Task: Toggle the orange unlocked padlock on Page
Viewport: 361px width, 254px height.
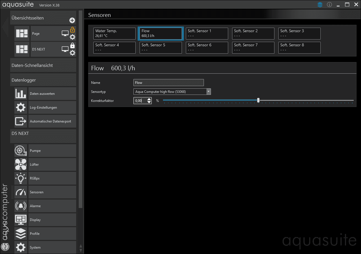Action: 72,29
